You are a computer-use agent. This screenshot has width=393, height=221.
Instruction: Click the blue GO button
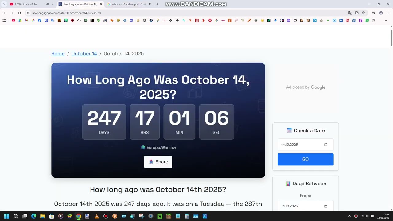point(305,159)
